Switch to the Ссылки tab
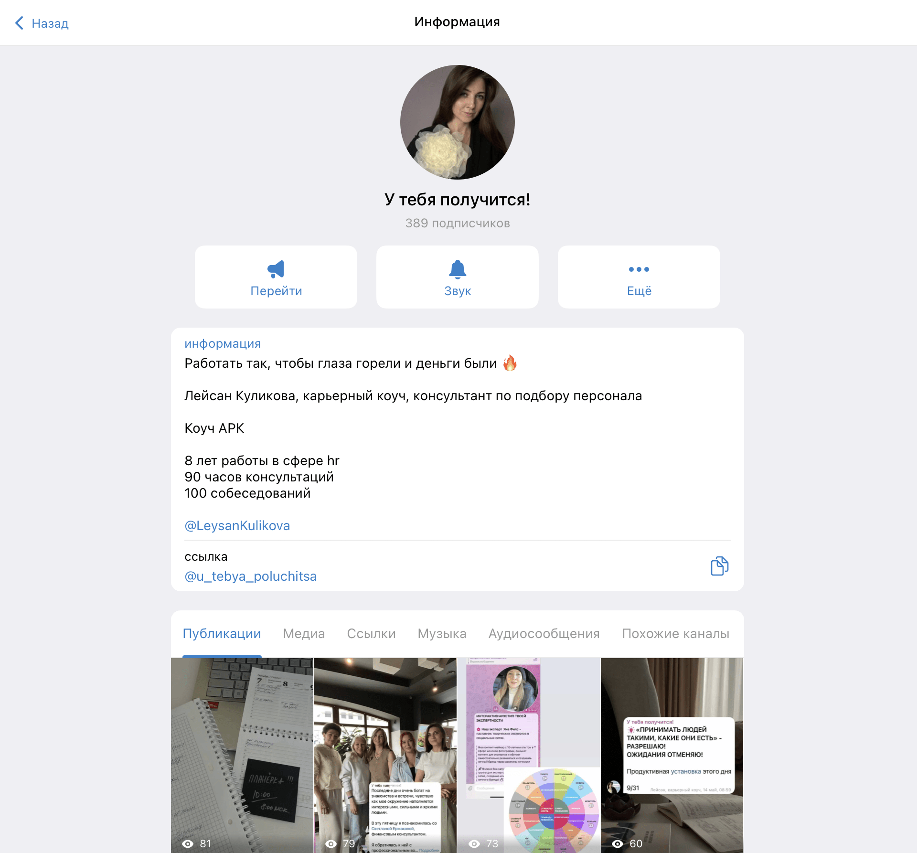This screenshot has width=917, height=853. coord(371,634)
